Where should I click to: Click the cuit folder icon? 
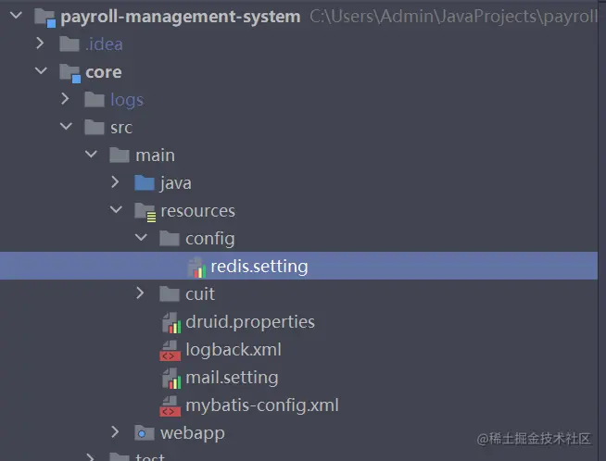(x=170, y=294)
